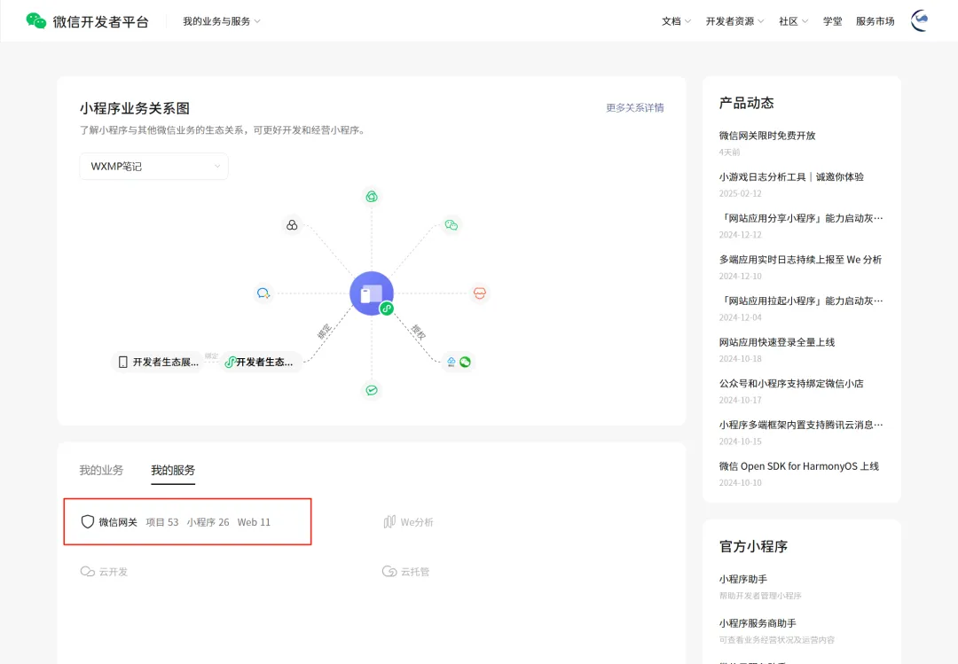Open news 小程序多端框架内置支持腾讯云消息…
958x664 pixels.
point(801,426)
